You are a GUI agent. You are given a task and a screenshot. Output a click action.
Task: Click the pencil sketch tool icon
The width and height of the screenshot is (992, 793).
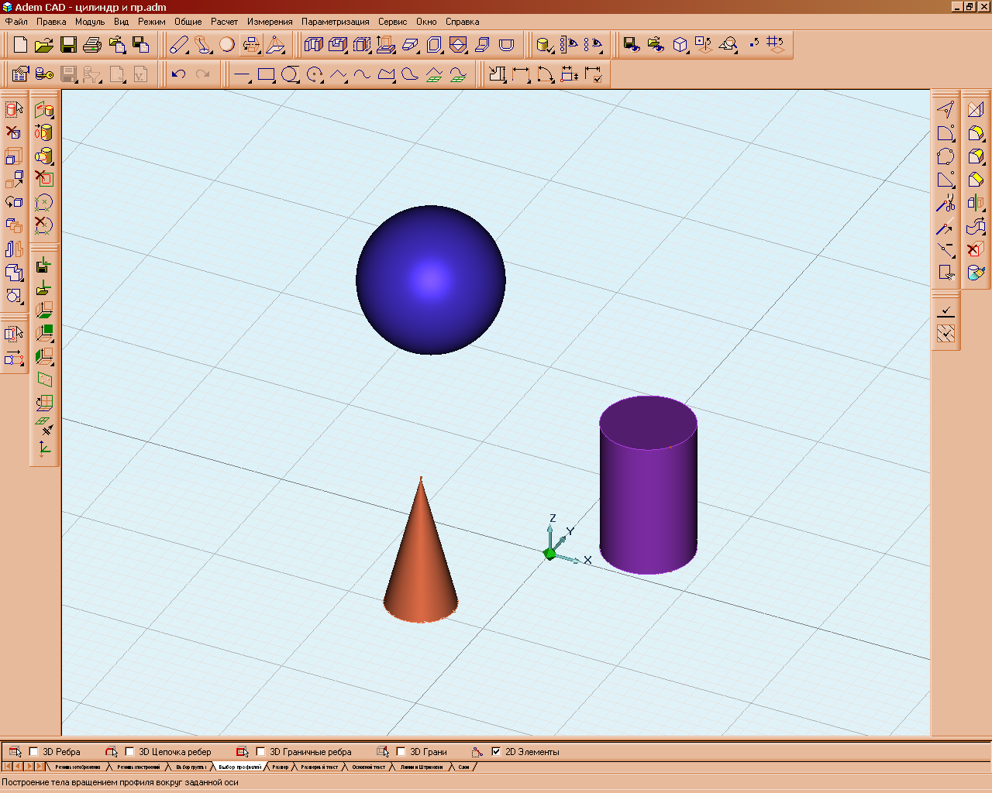click(x=179, y=45)
